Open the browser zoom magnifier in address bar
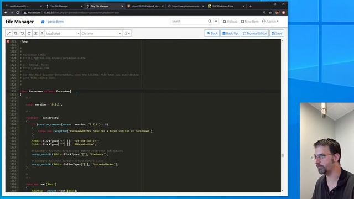Screen dimensions: 354x199 [x=264, y=13]
